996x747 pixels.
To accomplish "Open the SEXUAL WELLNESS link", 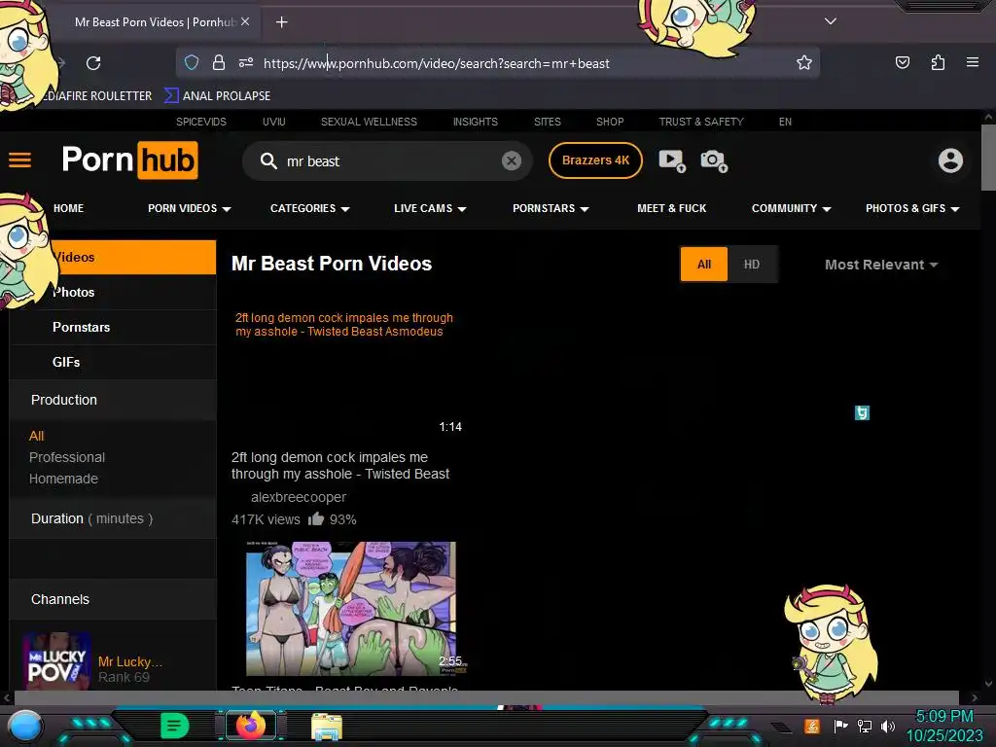I will [369, 122].
